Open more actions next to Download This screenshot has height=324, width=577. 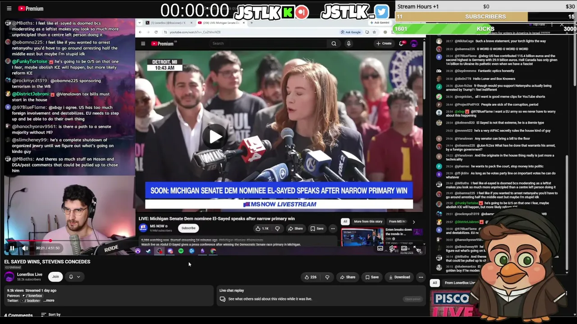(x=421, y=277)
